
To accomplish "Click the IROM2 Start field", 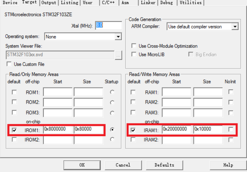I will pyautogui.click(x=58, y=140).
